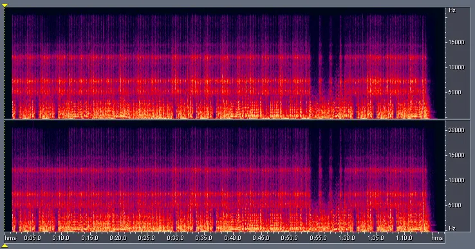
Task: Click the 1:00.0 mark on the time ruler
Action: click(347, 238)
